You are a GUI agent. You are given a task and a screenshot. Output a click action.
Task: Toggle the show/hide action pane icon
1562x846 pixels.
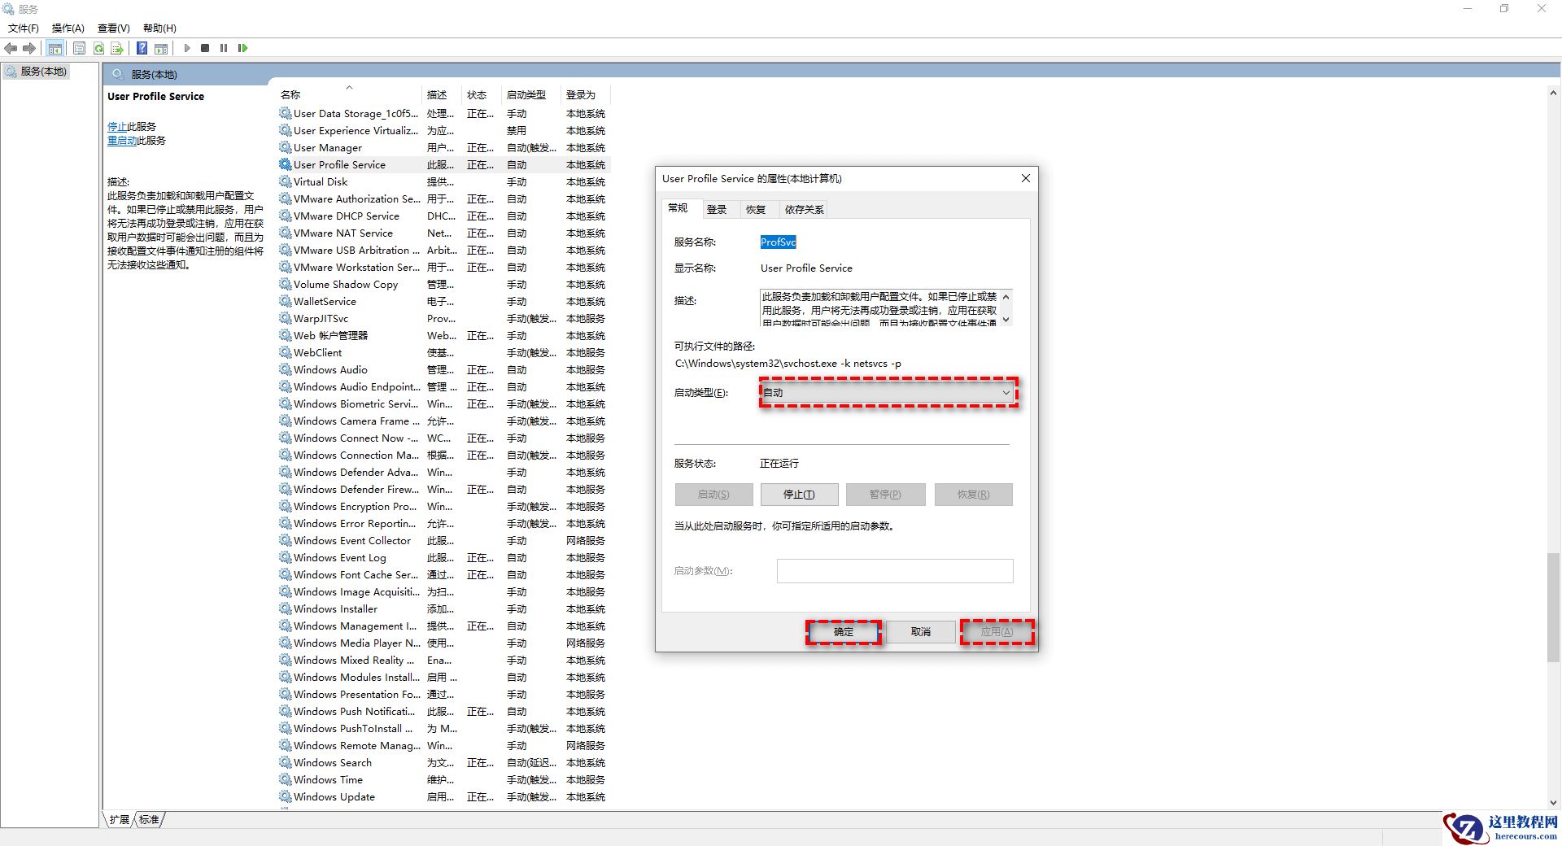pyautogui.click(x=161, y=49)
